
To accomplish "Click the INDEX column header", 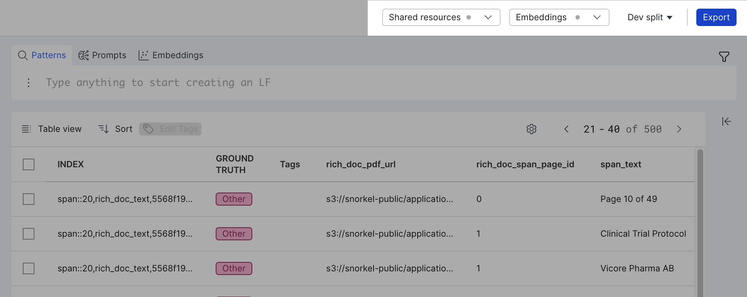I will pos(71,164).
